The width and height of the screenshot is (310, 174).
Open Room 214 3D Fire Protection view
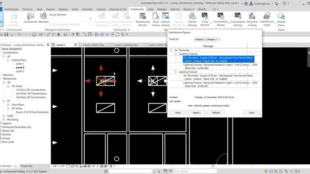[32, 112]
